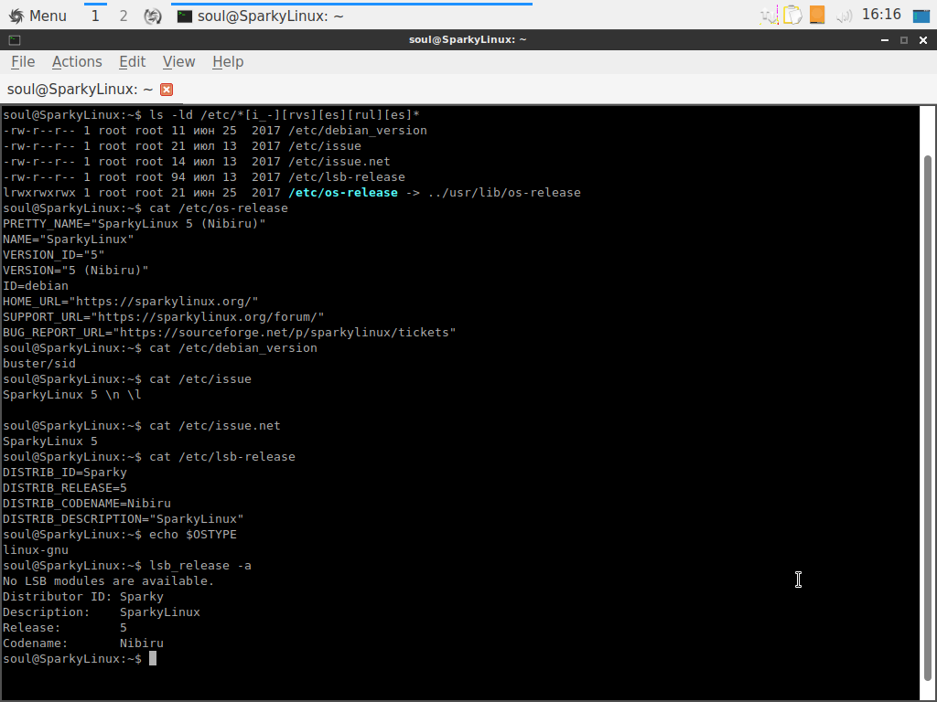Click the linux-gnu output text
Screen dimensions: 937x702
click(x=36, y=549)
